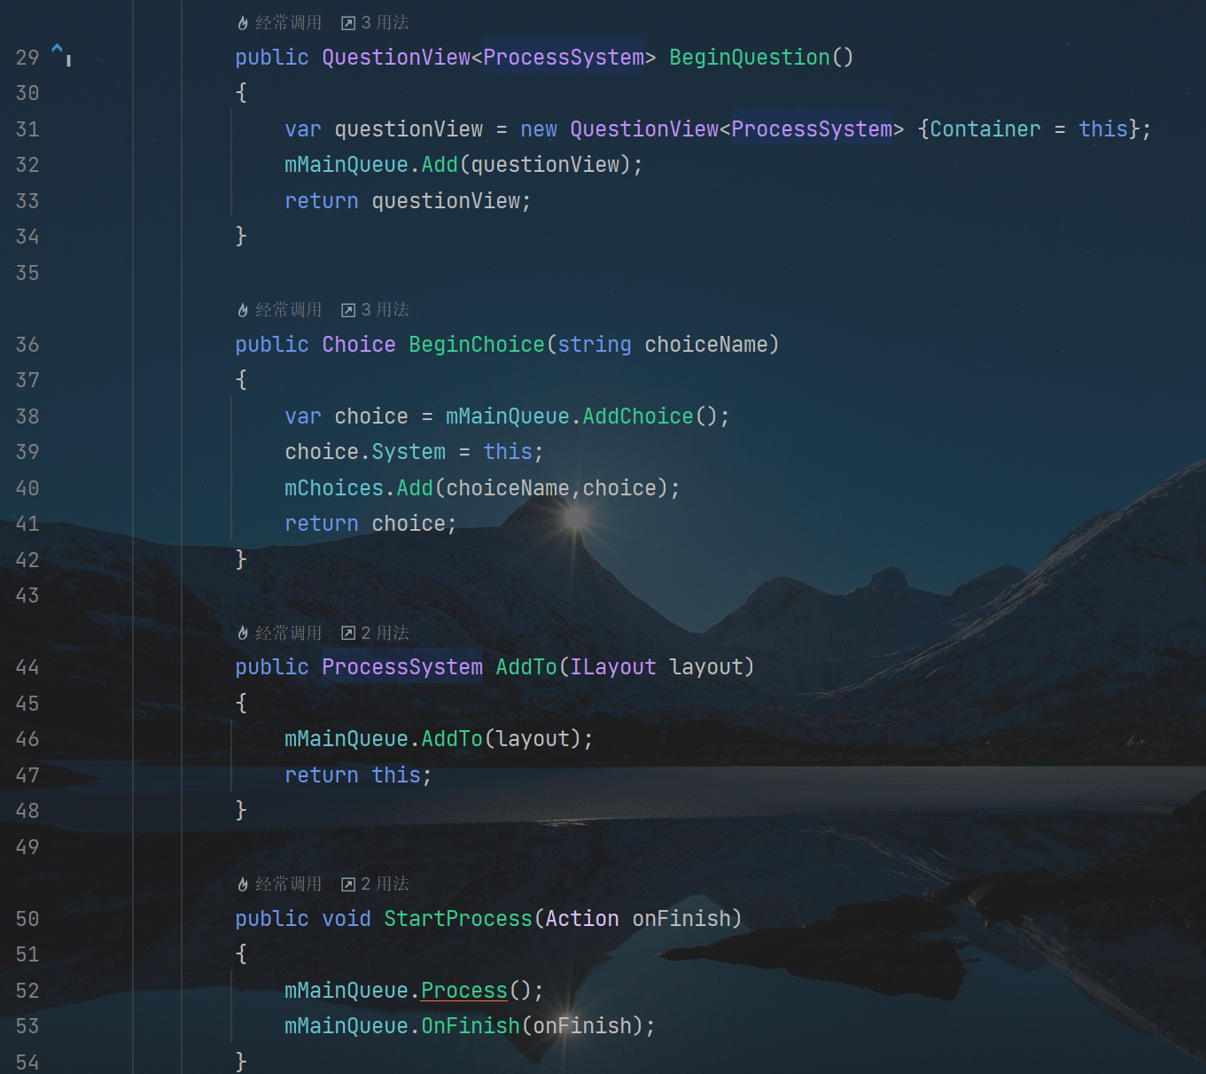Click Container property on line 31
This screenshot has height=1074, width=1206.
(985, 129)
